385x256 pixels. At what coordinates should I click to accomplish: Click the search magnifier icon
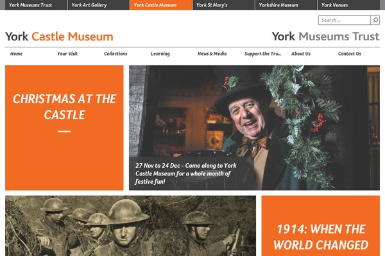(375, 20)
